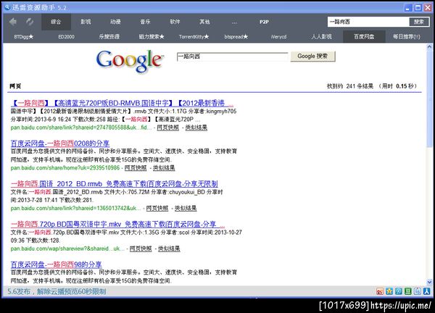Viewport: 435px width, 313px height.
Task: Click the 找到约 241 条结果 text
Action: click(350, 86)
